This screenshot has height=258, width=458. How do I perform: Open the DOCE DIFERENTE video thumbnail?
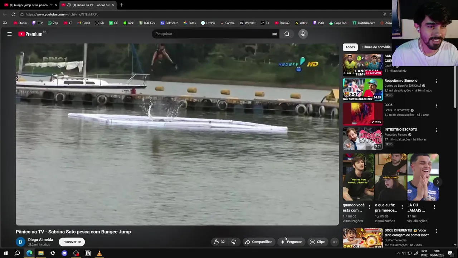pyautogui.click(x=363, y=238)
